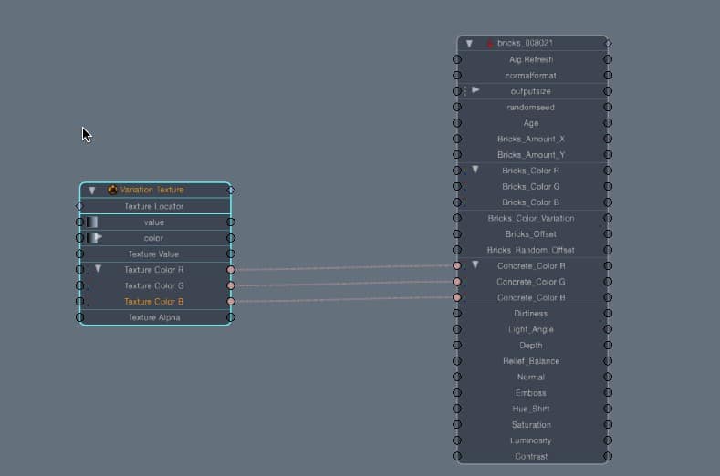
Task: Click Dirtiness input port
Action: (x=457, y=314)
